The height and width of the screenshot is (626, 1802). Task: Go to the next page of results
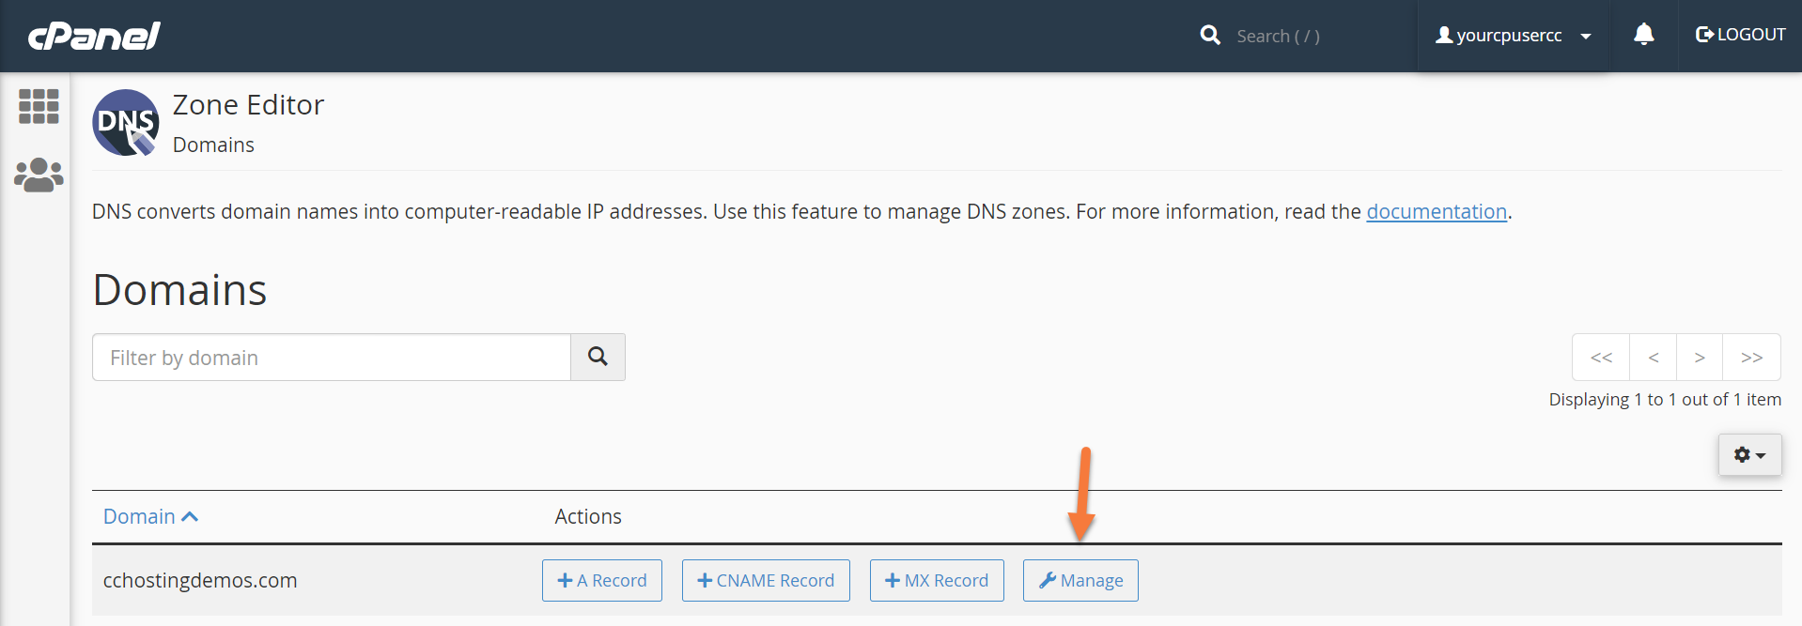(x=1699, y=357)
